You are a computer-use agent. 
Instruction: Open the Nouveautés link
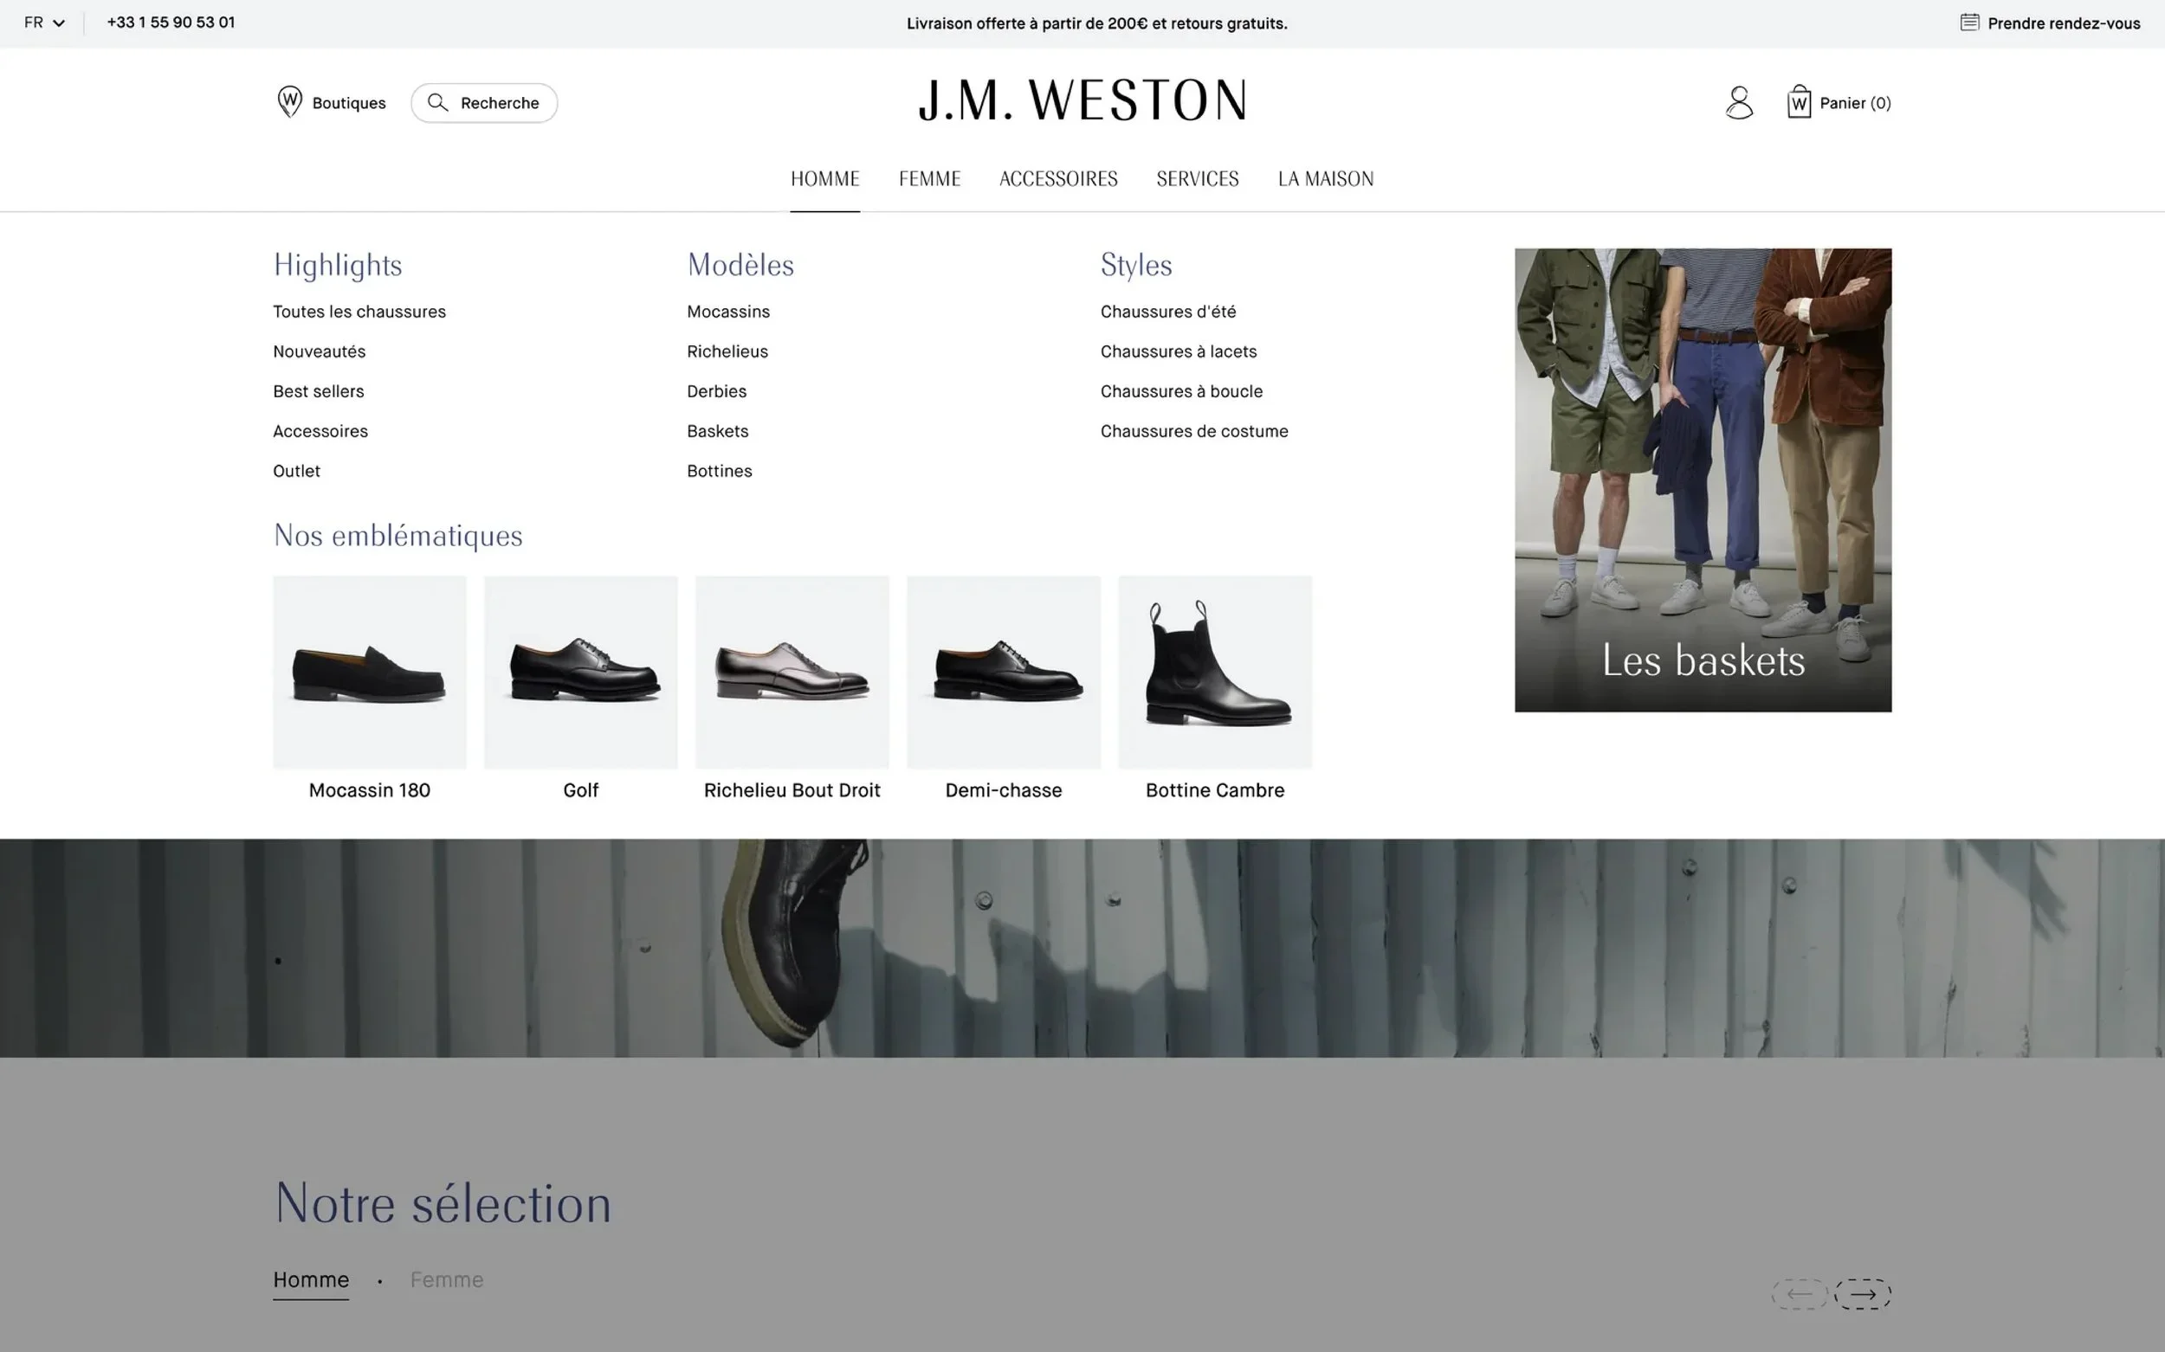click(x=320, y=351)
